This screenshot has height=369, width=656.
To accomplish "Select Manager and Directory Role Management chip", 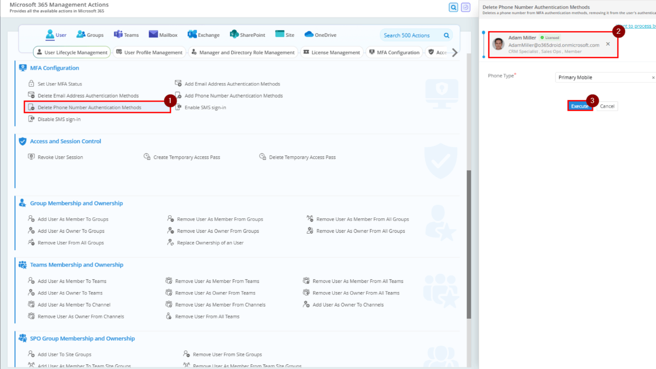I will point(243,52).
